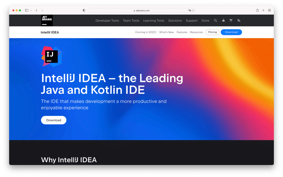Screen dimensions: 283x177
Task: Reload the page with the refresh icon
Action: (193, 11)
